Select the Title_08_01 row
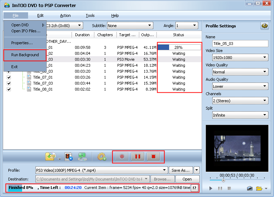Viewport: 274px width, 197px height. tap(102, 89)
